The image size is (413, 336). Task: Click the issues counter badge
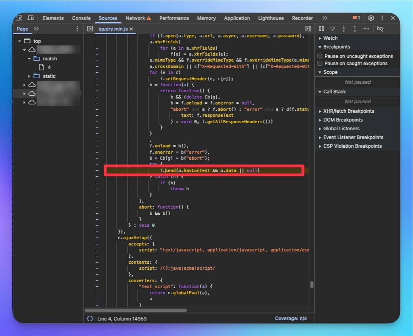(356, 18)
